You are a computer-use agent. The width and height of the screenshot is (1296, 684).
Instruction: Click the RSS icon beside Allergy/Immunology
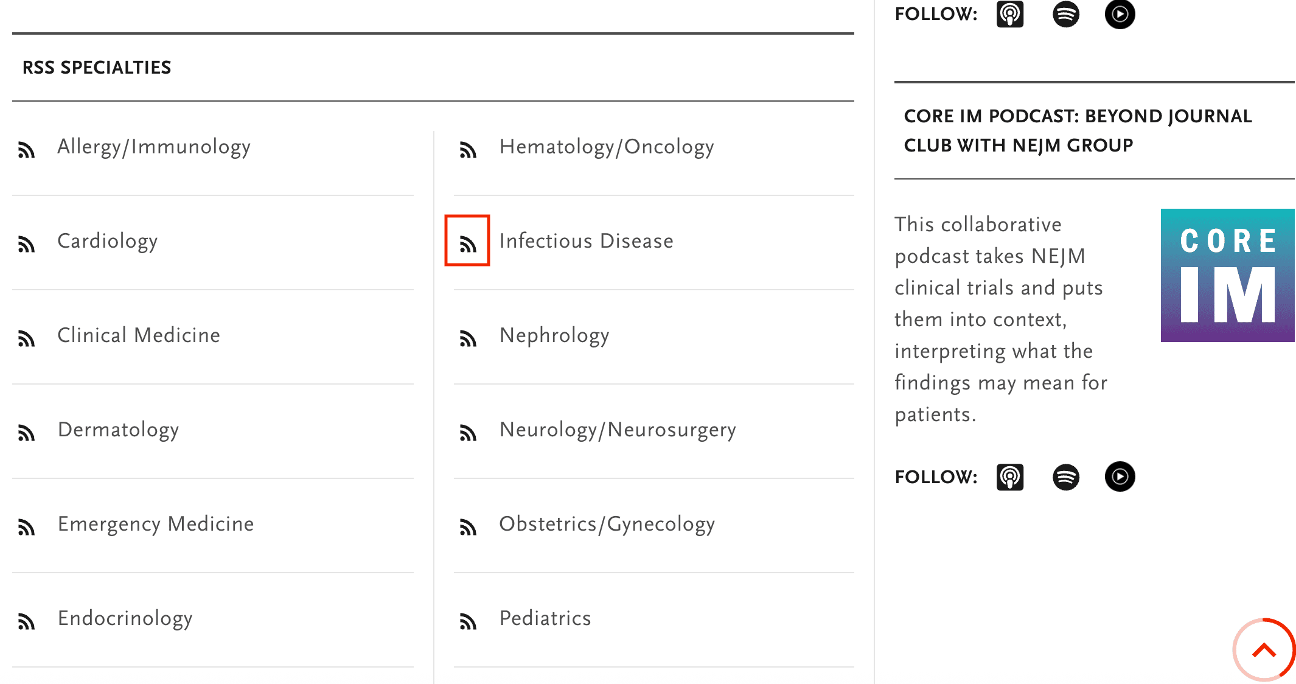tap(26, 150)
